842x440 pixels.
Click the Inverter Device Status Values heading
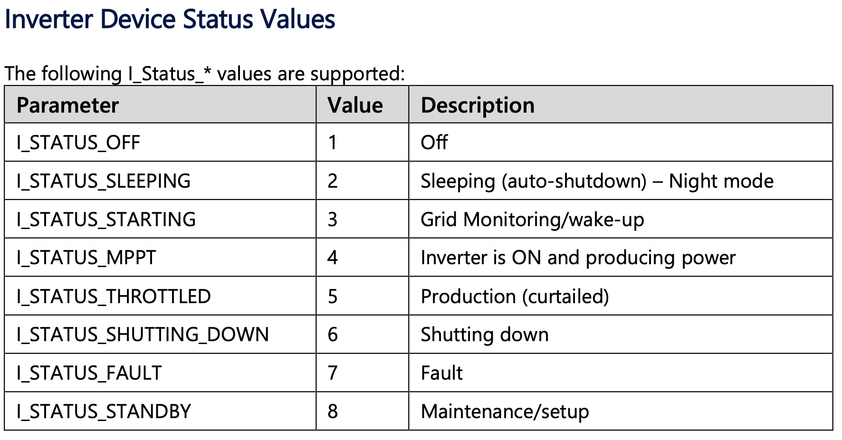pyautogui.click(x=170, y=19)
